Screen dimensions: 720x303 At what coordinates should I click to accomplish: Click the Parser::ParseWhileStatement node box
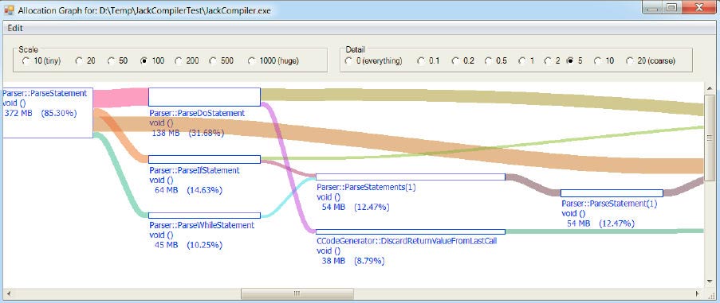(x=204, y=216)
